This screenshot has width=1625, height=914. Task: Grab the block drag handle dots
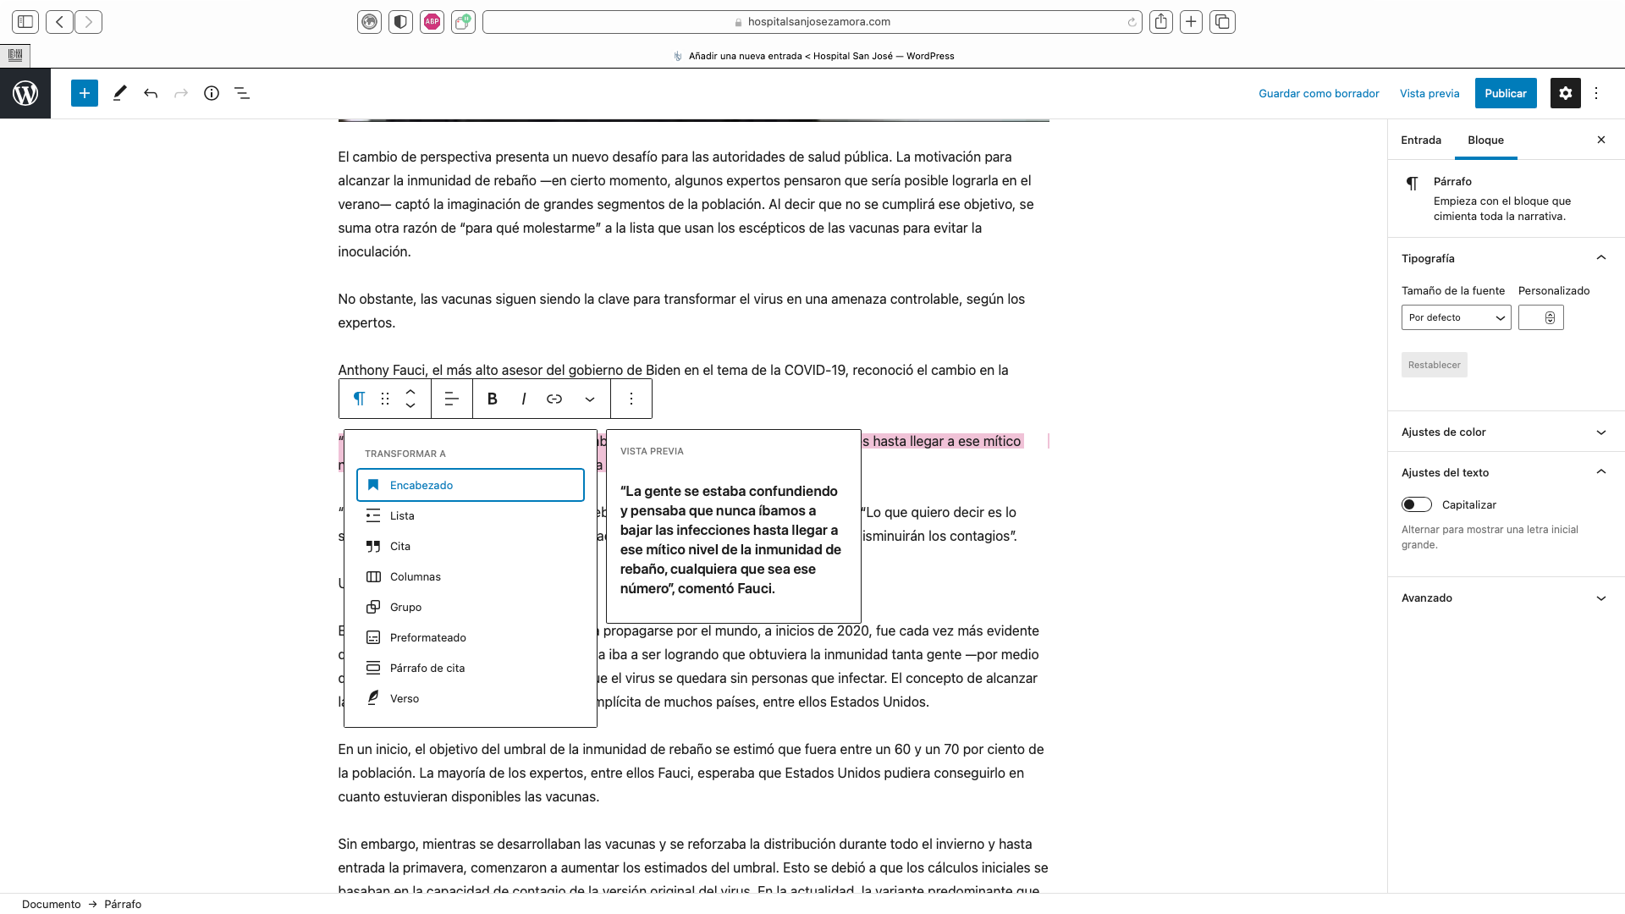tap(385, 399)
